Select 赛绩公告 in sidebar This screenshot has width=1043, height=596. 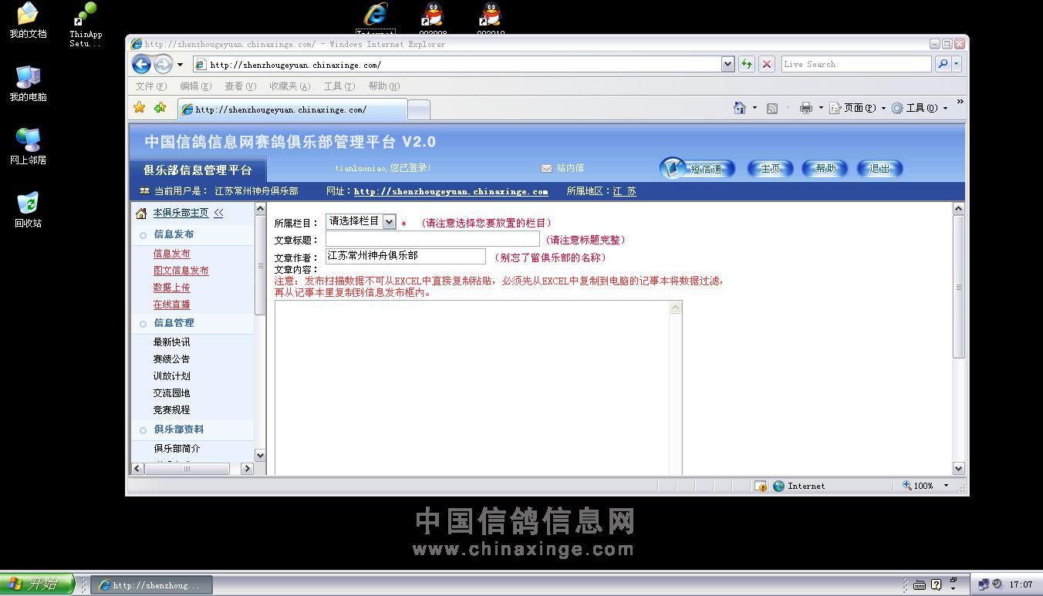[x=171, y=359]
